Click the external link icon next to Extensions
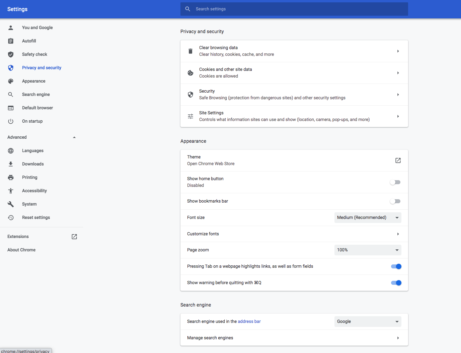 point(74,237)
